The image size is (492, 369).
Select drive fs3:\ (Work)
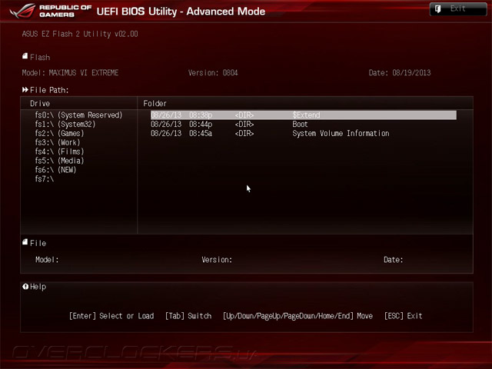pos(58,142)
